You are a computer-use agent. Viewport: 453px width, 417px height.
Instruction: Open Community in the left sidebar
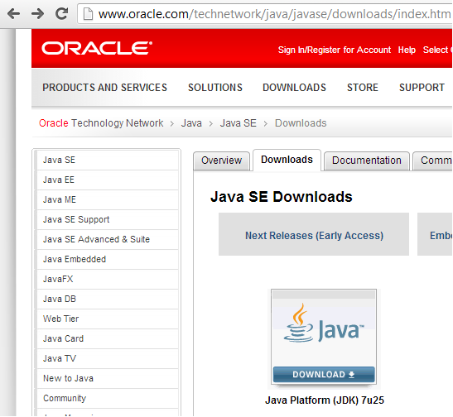pos(108,399)
